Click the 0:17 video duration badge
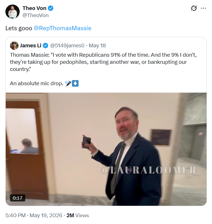This screenshot has height=224, width=212. tap(18, 198)
